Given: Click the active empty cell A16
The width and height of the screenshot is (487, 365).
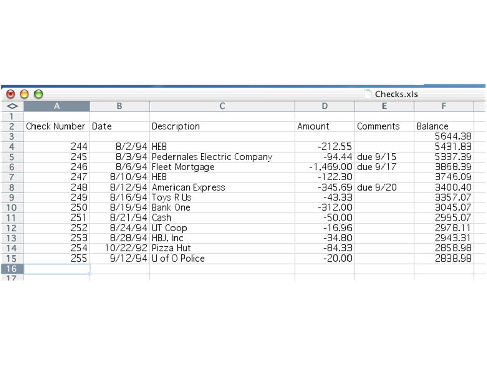Looking at the screenshot, I should point(57,269).
